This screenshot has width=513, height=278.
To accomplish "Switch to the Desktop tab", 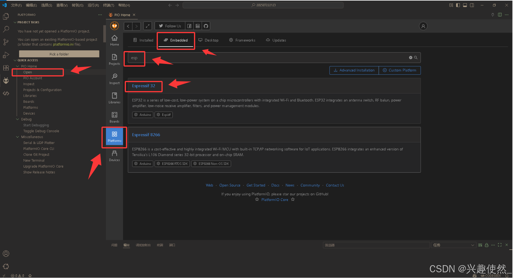I will point(209,40).
